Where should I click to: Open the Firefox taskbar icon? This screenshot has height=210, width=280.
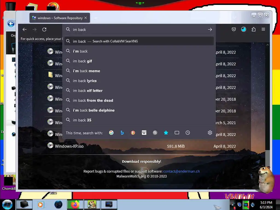75,205
